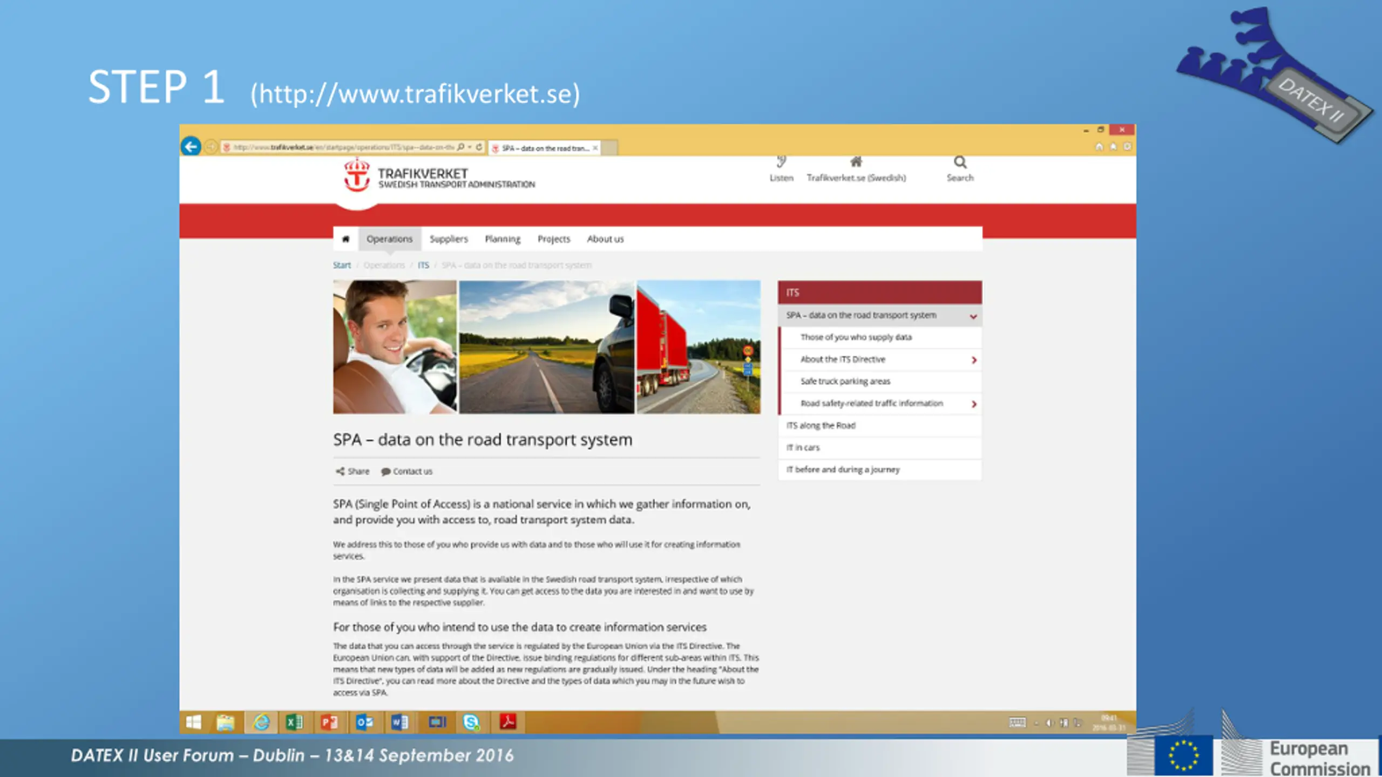Click the page heading 'SPA – data on the road transport system'
This screenshot has width=1382, height=777.
pyautogui.click(x=483, y=440)
